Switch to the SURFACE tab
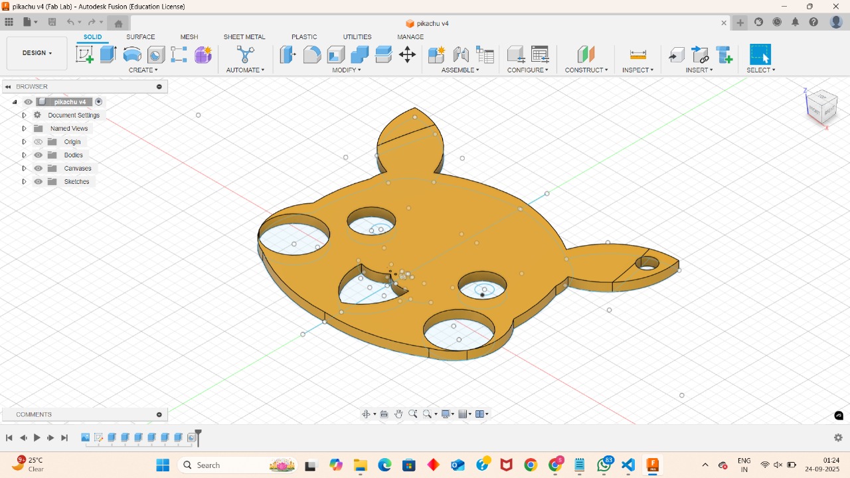 pyautogui.click(x=140, y=37)
